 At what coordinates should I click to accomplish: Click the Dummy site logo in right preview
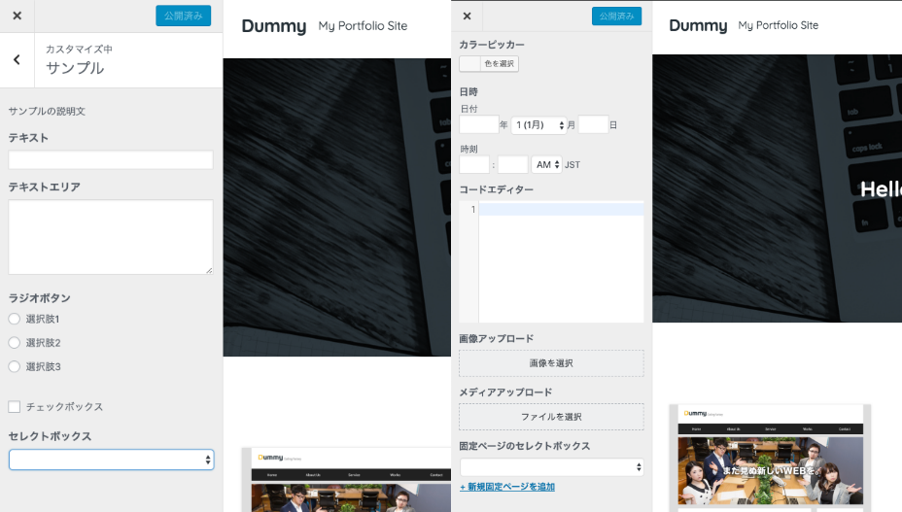pos(698,25)
